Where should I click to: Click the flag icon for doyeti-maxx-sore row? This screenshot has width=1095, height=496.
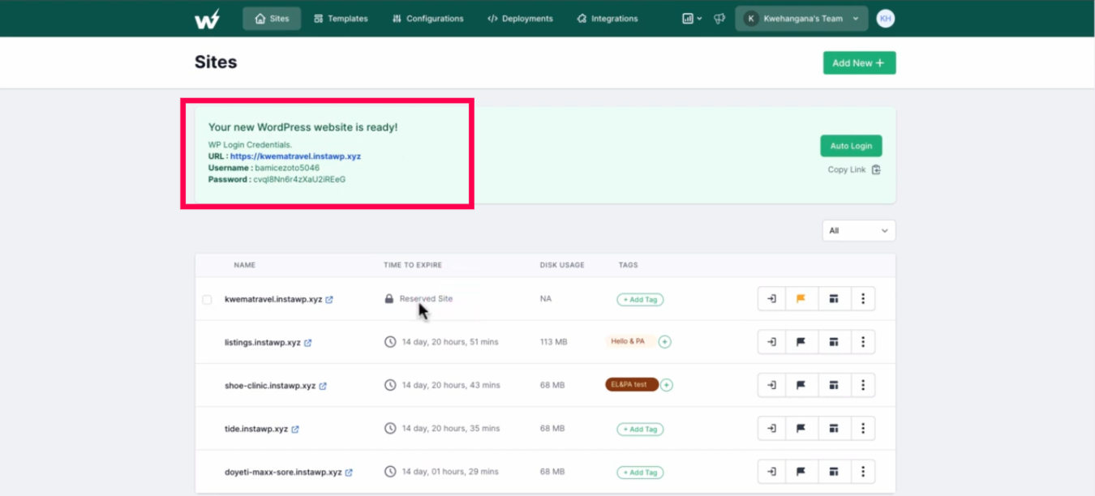(801, 472)
